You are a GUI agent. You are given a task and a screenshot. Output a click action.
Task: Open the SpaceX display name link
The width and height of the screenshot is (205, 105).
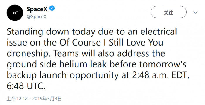tap(37, 9)
